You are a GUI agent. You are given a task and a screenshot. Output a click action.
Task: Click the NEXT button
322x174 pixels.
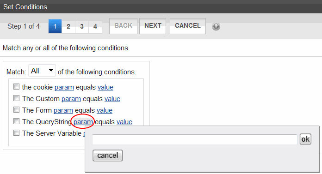coord(153,26)
